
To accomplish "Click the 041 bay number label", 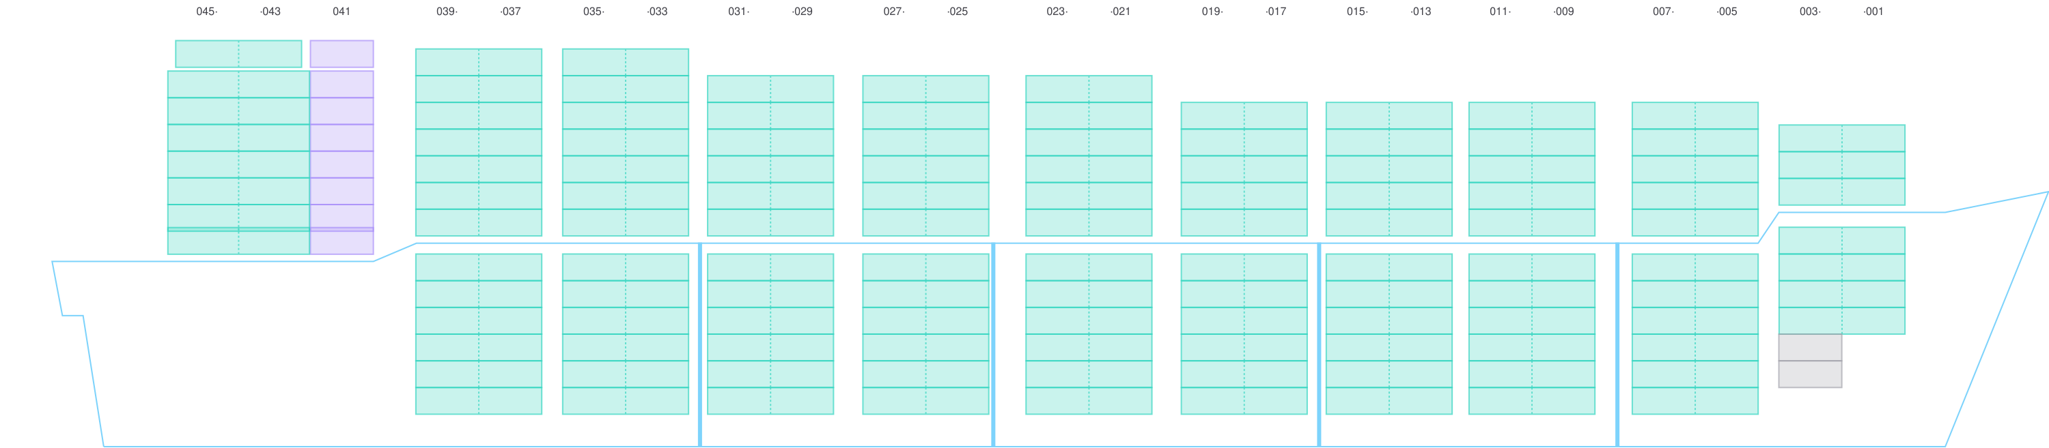I will [340, 12].
